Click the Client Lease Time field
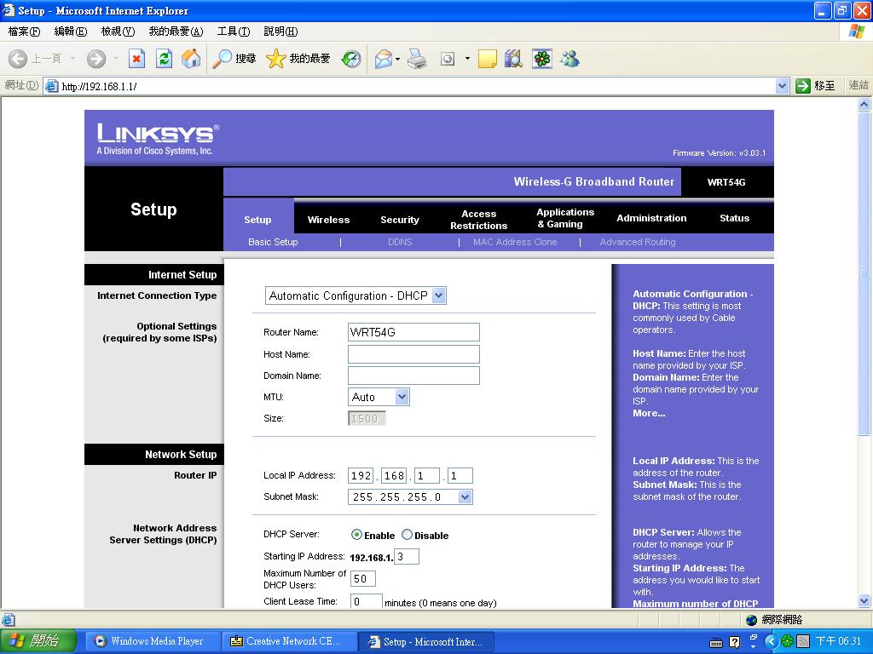This screenshot has height=654, width=873. tap(367, 601)
